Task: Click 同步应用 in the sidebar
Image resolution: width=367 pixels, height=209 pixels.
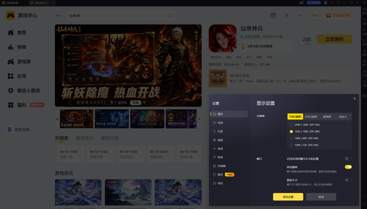Action: [19, 130]
